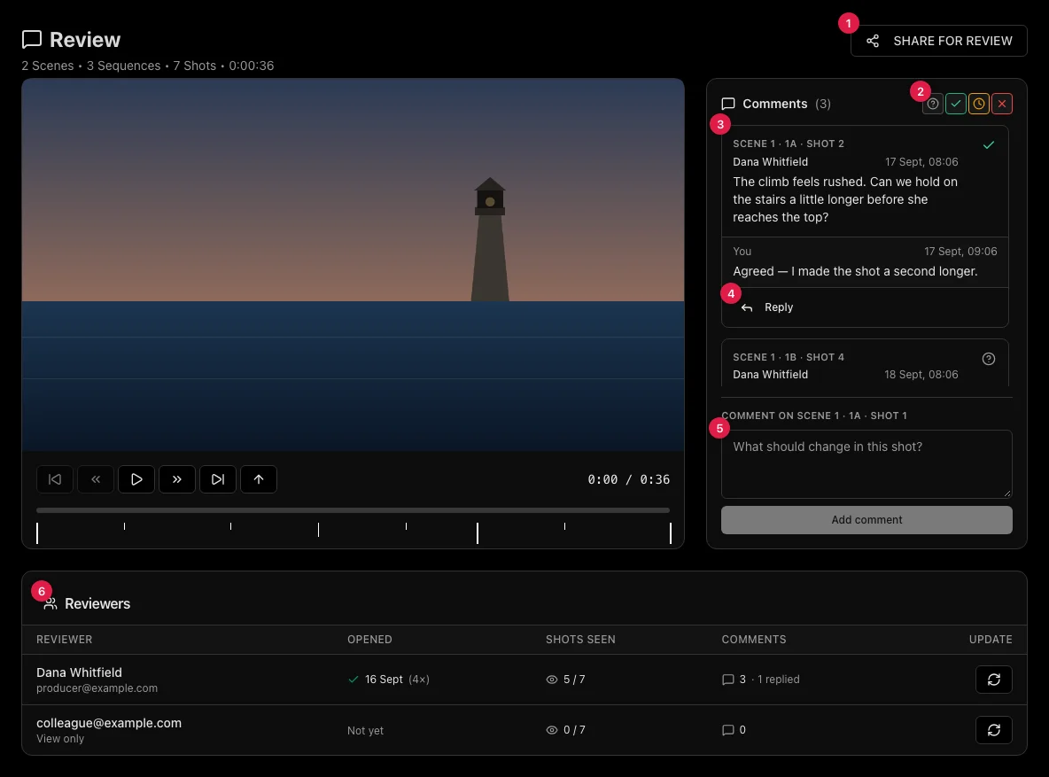
Task: Refresh Dana Whitfield's reviewer row
Action: 993,680
